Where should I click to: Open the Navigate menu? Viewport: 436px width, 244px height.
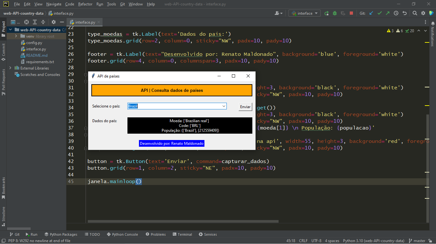pyautogui.click(x=54, y=4)
